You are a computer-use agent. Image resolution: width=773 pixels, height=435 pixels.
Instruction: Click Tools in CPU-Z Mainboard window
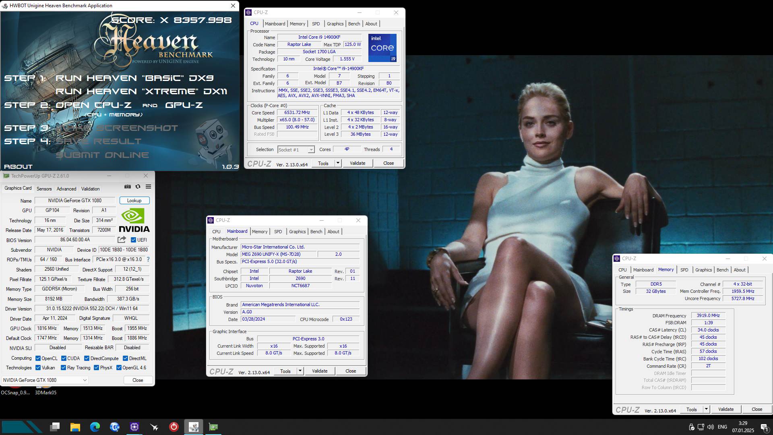coord(285,371)
